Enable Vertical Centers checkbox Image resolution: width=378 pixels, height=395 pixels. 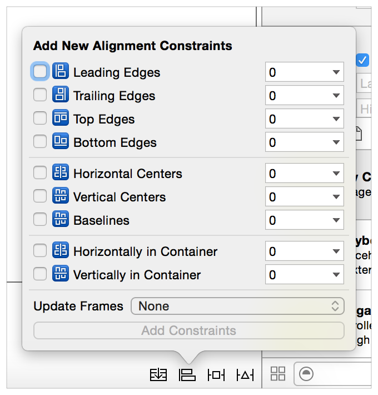click(x=40, y=196)
